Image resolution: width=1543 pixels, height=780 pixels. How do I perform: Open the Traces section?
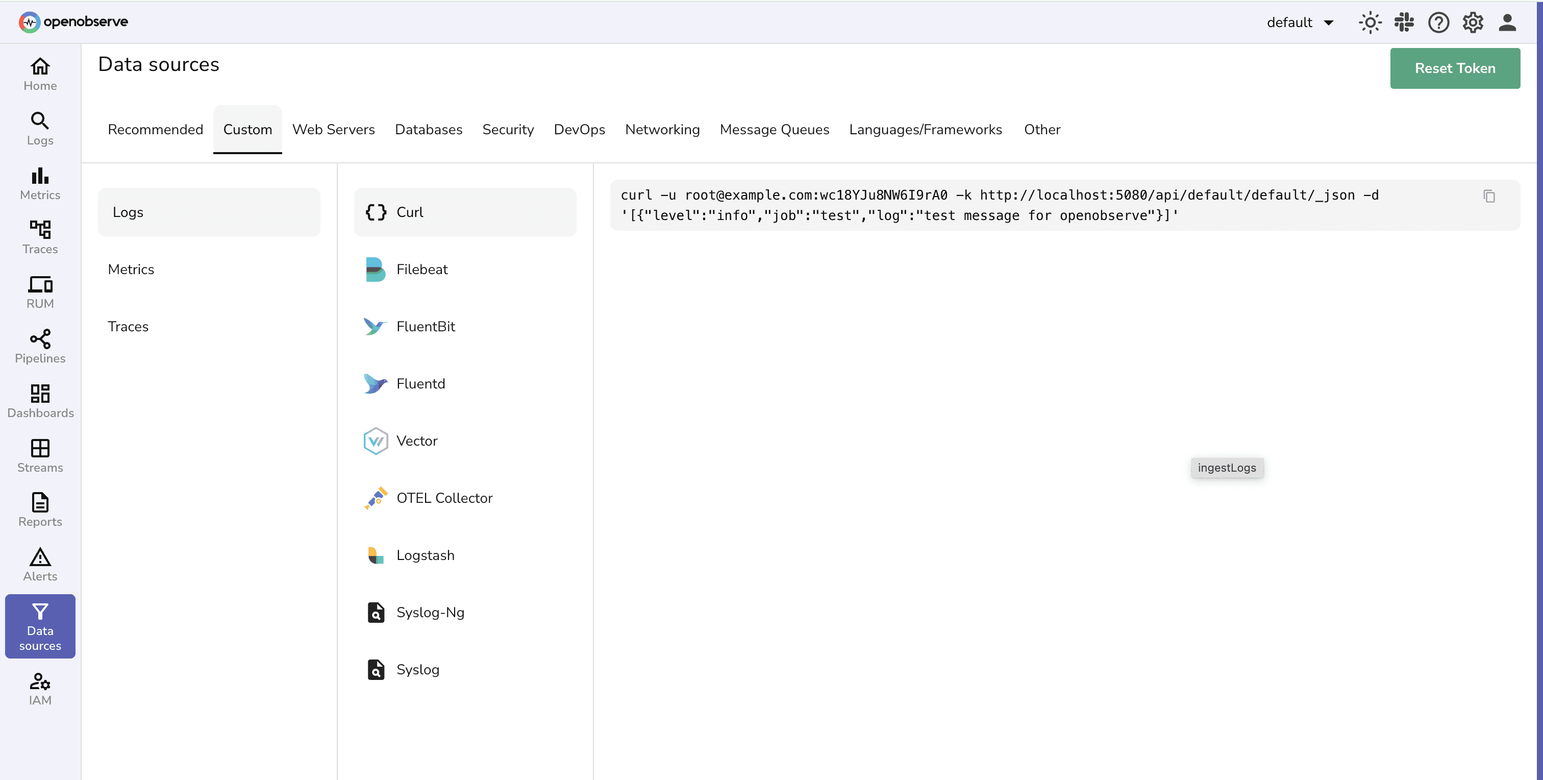coord(39,237)
